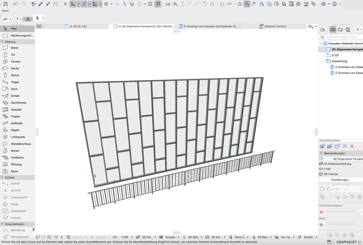The width and height of the screenshot is (363, 245).
Task: Open the Aktions-Center tab
Action: click(x=273, y=26)
